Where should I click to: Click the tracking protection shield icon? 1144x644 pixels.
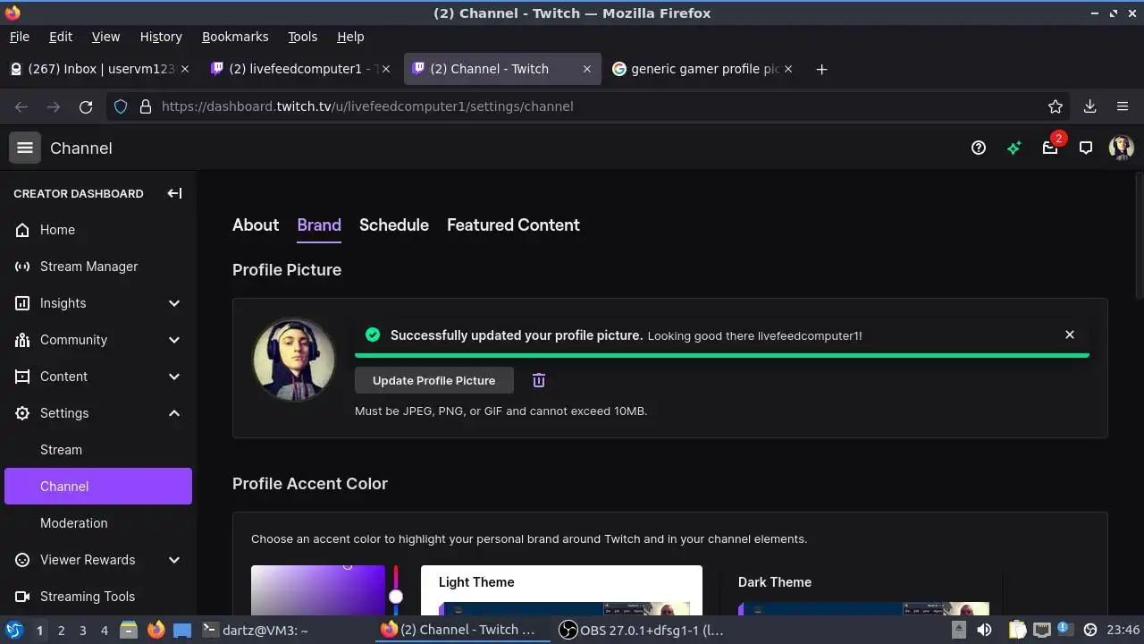point(122,106)
